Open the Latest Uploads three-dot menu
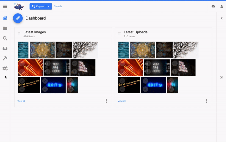The image size is (226, 142). pyautogui.click(x=207, y=101)
